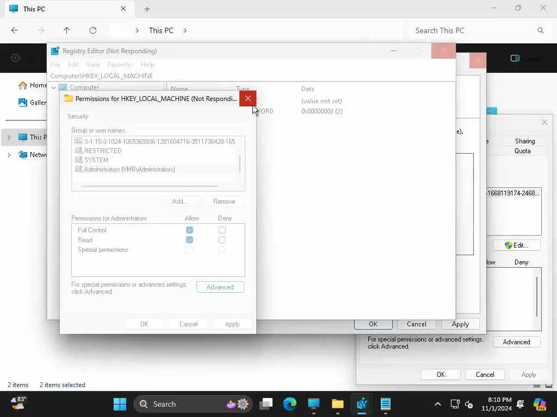The height and width of the screenshot is (417, 557).
Task: Open File Explorer from the taskbar
Action: pos(338,404)
